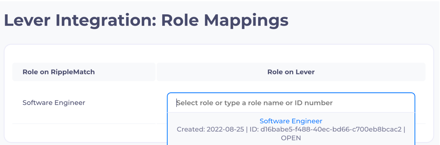Select the Software Engineer dropdown option
The height and width of the screenshot is (145, 440).
(291, 129)
